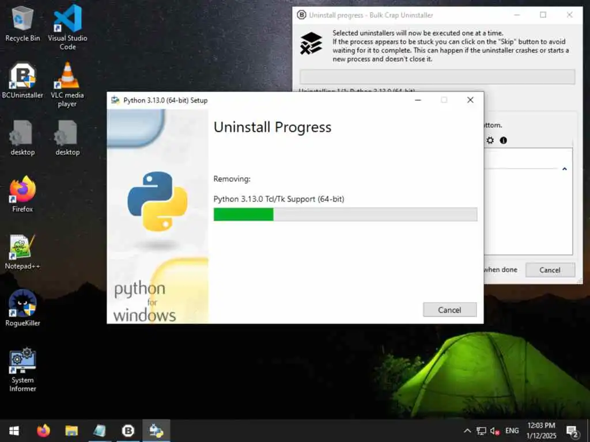The height and width of the screenshot is (442, 590).
Task: Select the desktop file under BCUninstaller
Action: click(22, 138)
